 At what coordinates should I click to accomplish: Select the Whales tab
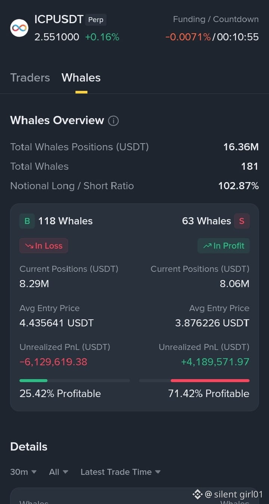[x=81, y=77]
